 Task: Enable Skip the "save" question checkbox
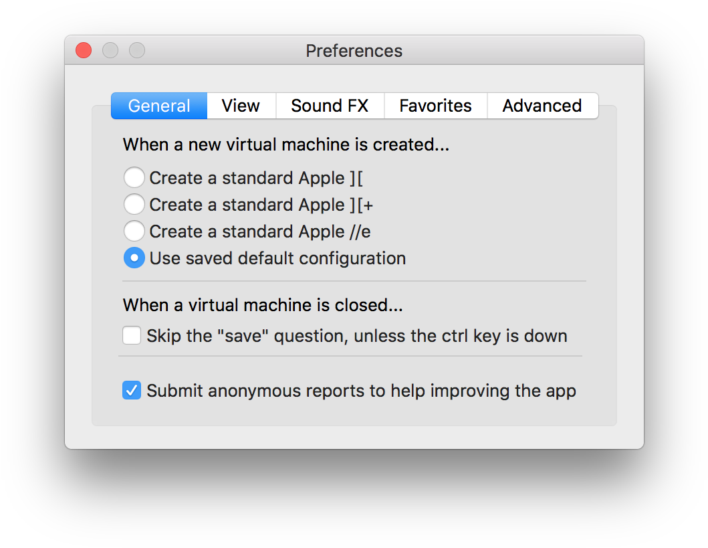coord(132,335)
